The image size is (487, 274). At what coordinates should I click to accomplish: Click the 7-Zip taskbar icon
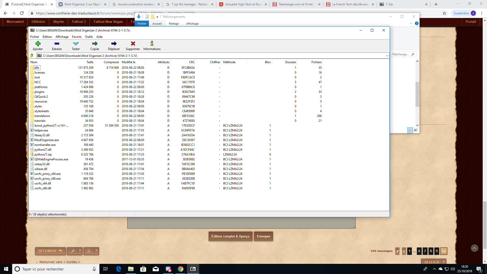tap(193, 269)
